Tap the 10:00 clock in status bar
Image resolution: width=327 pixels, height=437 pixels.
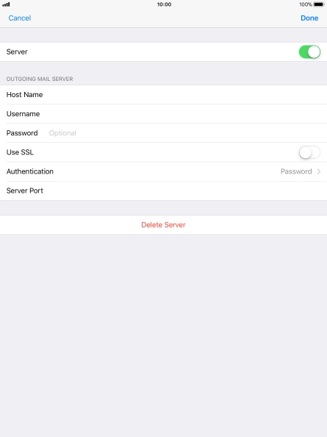[164, 4]
